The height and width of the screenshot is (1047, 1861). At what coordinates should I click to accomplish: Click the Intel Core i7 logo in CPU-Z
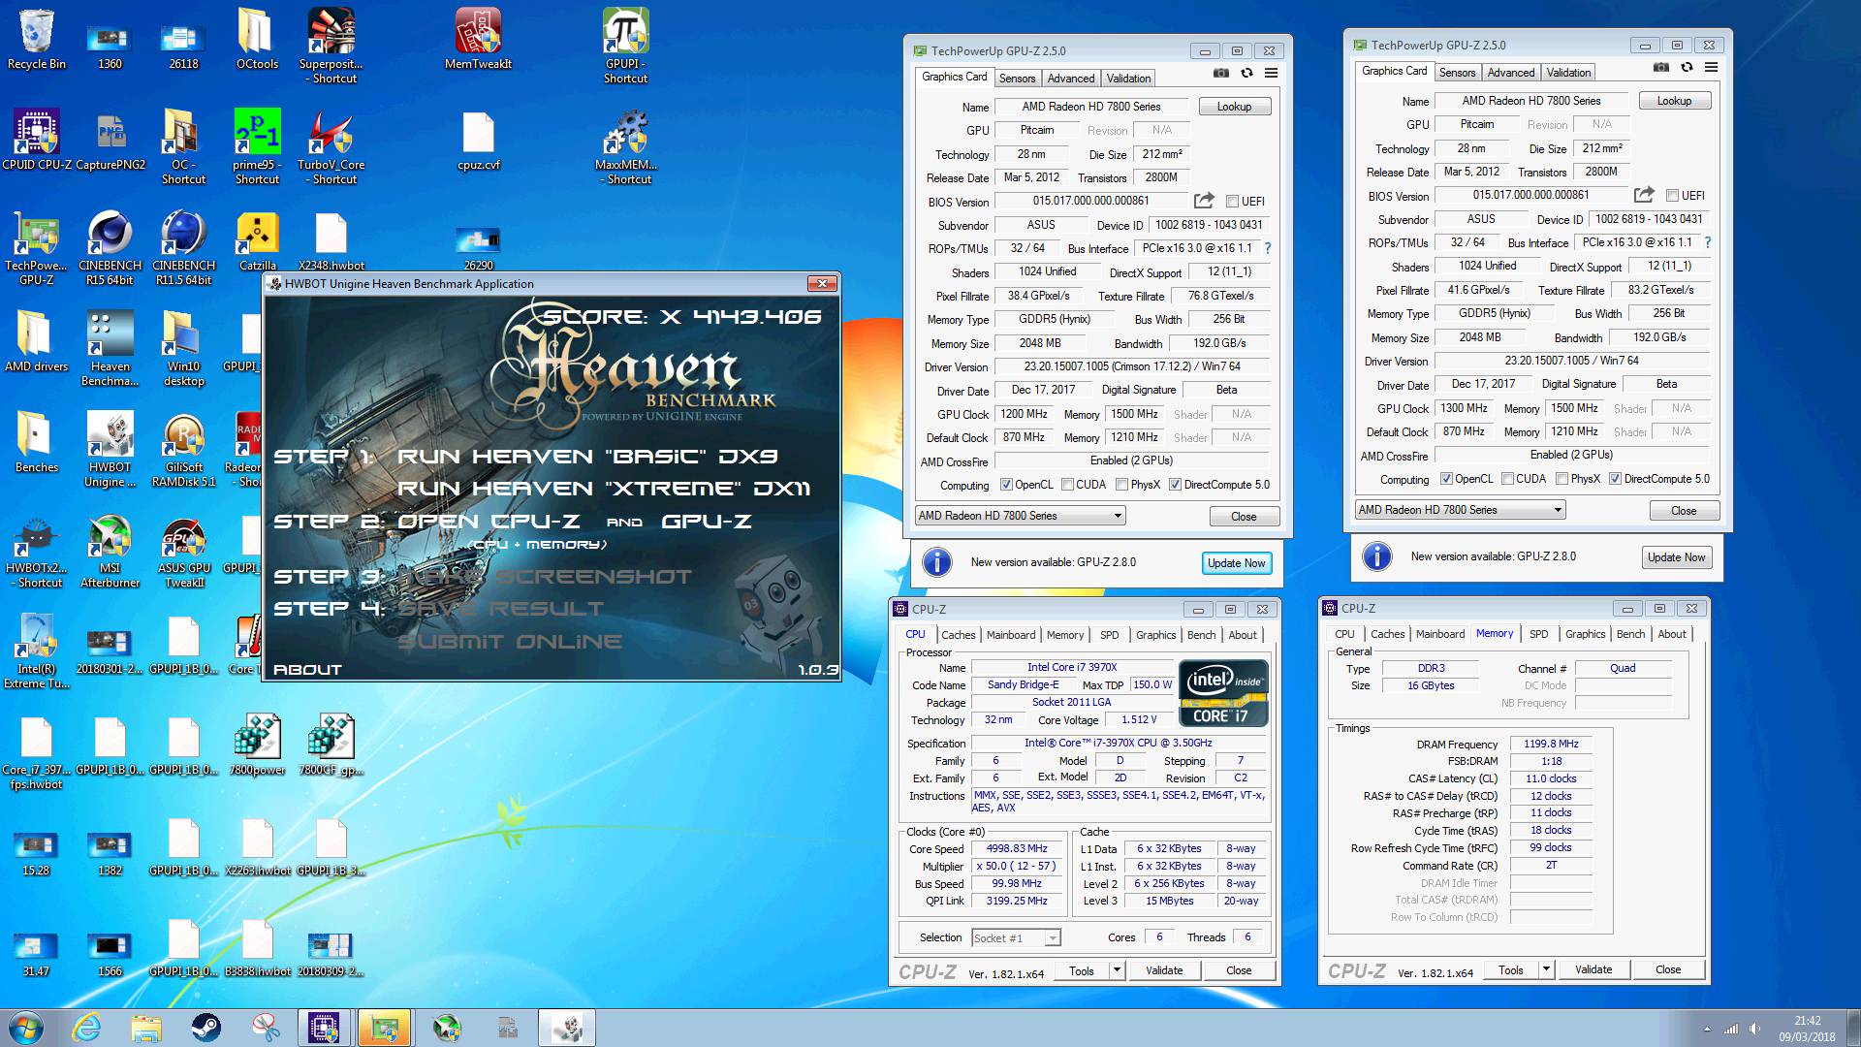1223,694
